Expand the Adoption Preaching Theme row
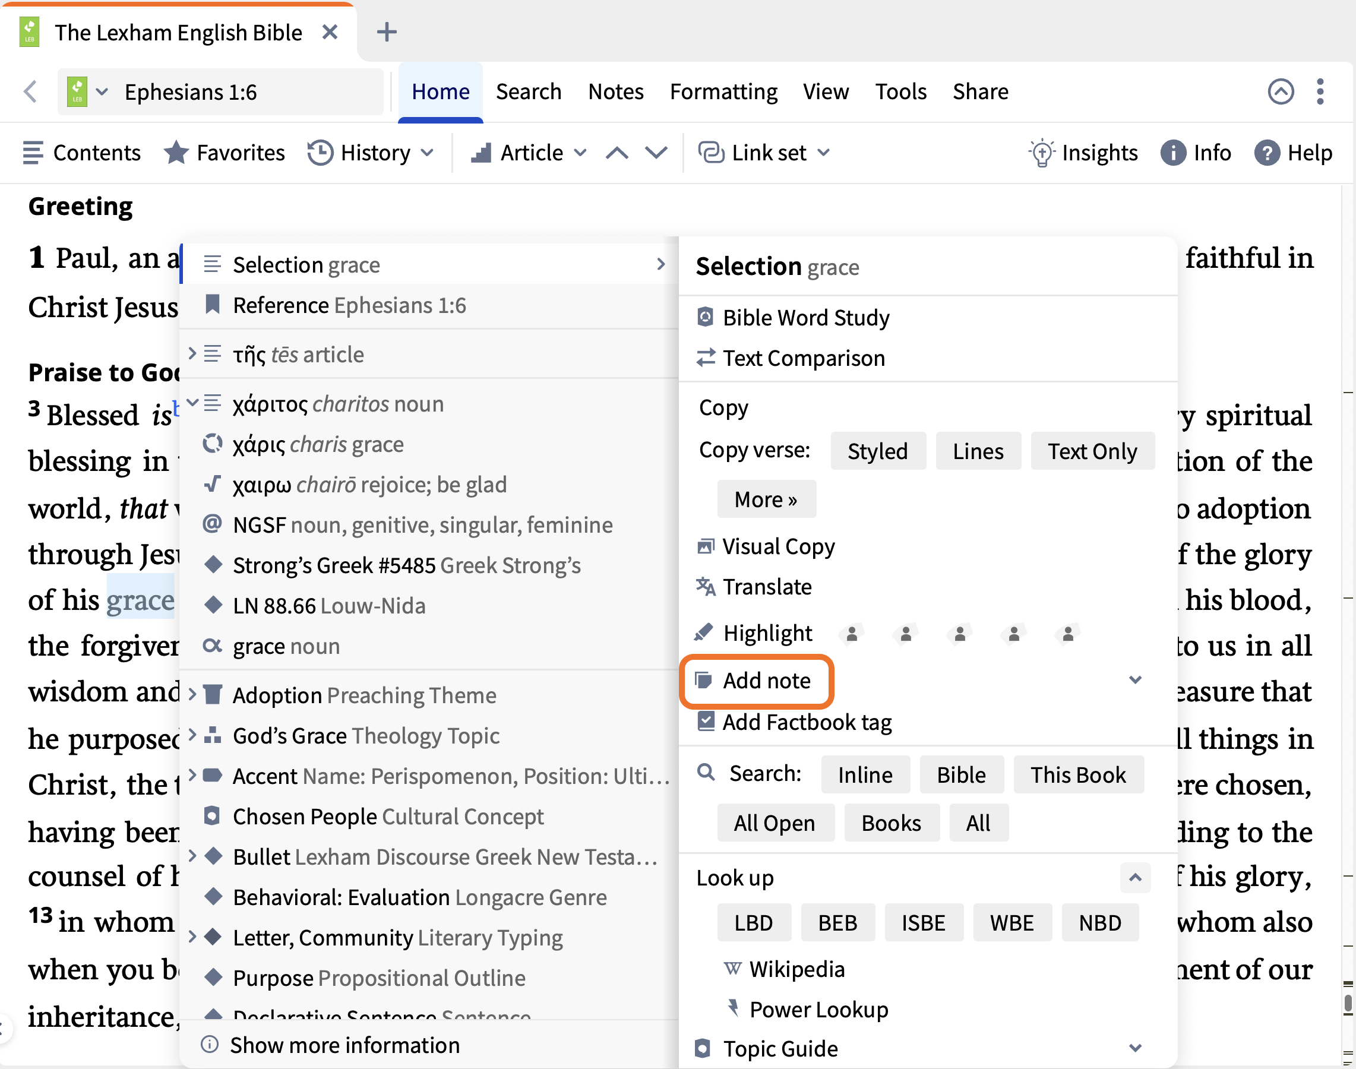1356x1069 pixels. (x=192, y=694)
